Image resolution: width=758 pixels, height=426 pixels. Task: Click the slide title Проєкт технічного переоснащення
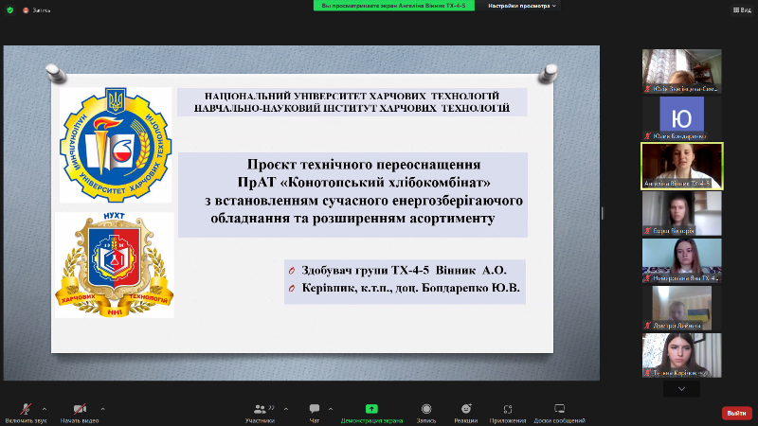(x=364, y=165)
